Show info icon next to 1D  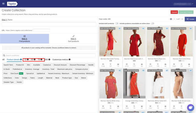pos(28,59)
